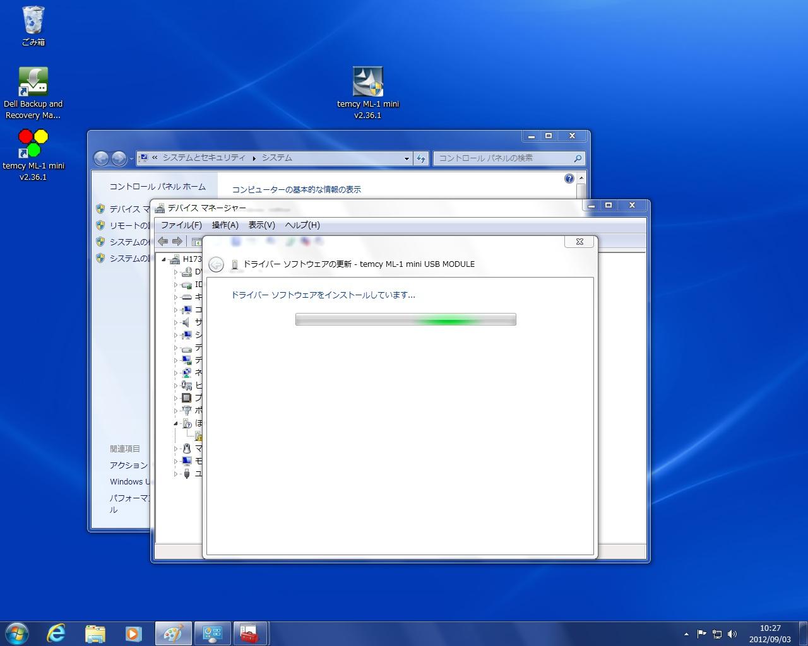
Task: Select the network adapter category icon
Action: pyautogui.click(x=186, y=373)
